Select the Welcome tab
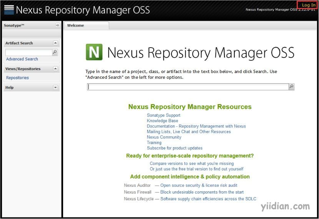 tap(86, 26)
